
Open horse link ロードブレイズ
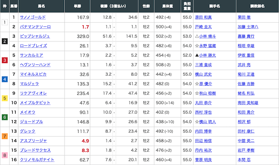pyautogui.click(x=34, y=46)
